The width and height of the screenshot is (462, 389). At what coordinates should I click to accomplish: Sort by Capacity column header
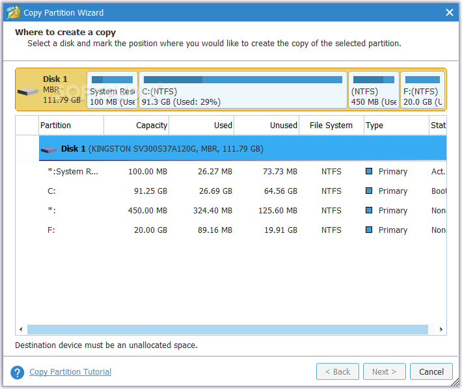click(x=137, y=126)
